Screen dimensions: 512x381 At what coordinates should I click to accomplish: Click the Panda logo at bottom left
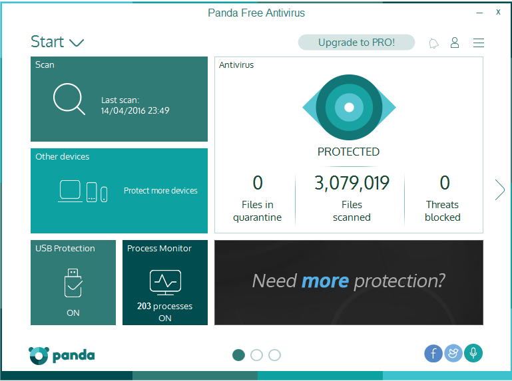pos(62,355)
